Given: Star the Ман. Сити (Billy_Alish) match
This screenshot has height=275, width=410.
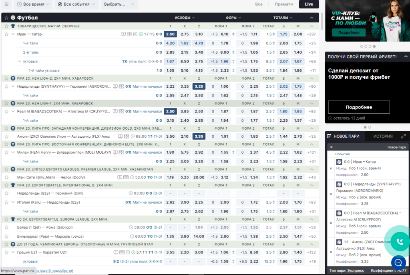Looking at the screenshot, I should [6, 177].
